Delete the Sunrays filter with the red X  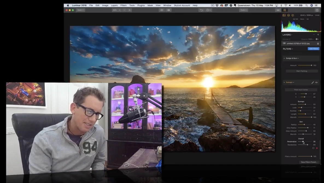pyautogui.click(x=317, y=148)
